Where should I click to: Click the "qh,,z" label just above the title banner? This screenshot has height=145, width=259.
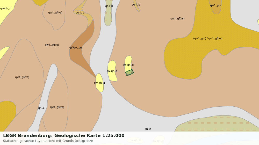tap(148, 129)
